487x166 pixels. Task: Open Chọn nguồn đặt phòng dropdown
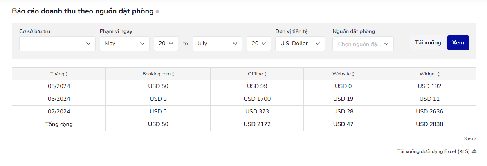(363, 44)
